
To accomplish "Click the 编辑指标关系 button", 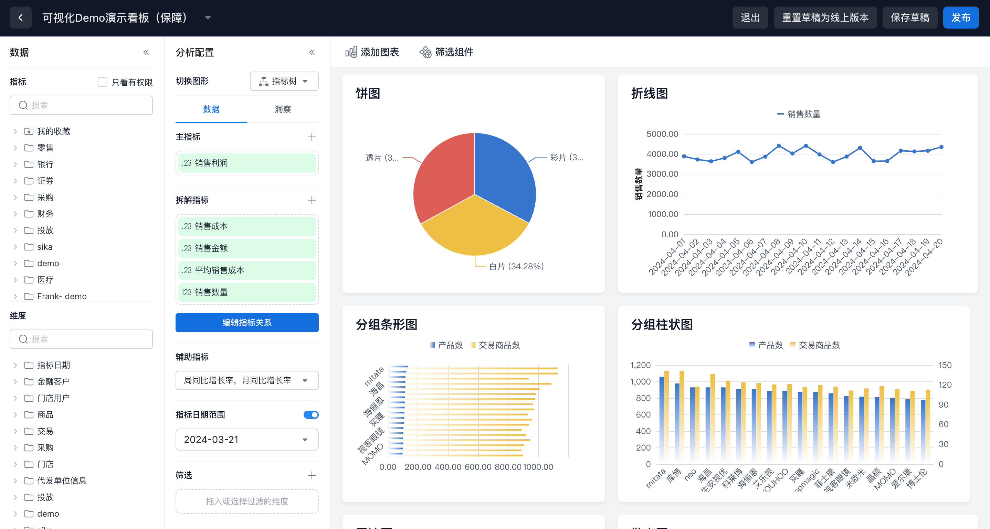I will coord(247,323).
